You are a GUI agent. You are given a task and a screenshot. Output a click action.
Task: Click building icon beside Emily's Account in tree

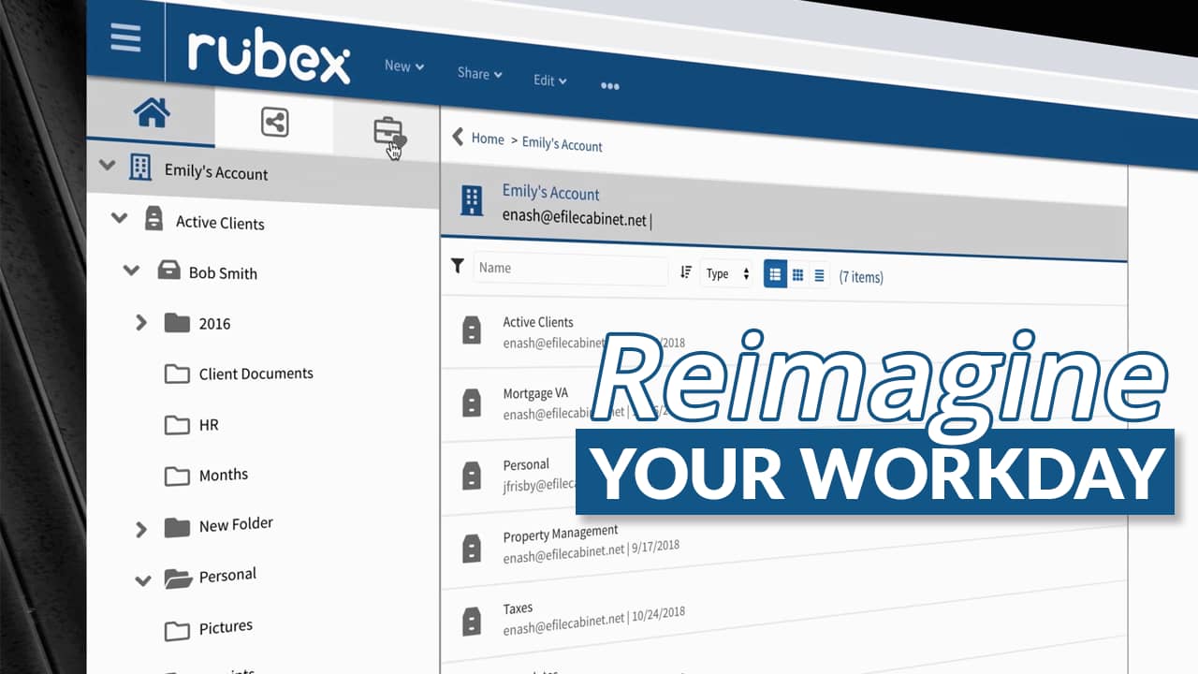pyautogui.click(x=139, y=168)
